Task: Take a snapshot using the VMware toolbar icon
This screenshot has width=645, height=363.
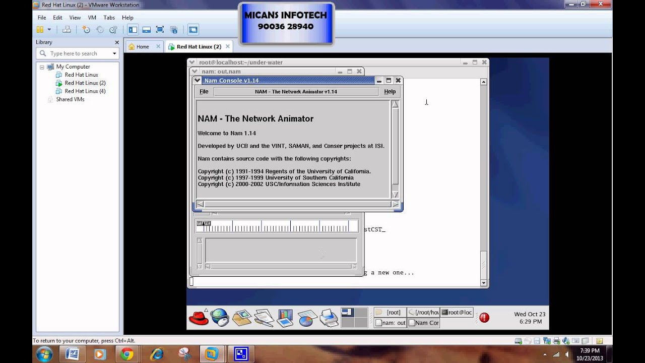Action: (x=86, y=30)
